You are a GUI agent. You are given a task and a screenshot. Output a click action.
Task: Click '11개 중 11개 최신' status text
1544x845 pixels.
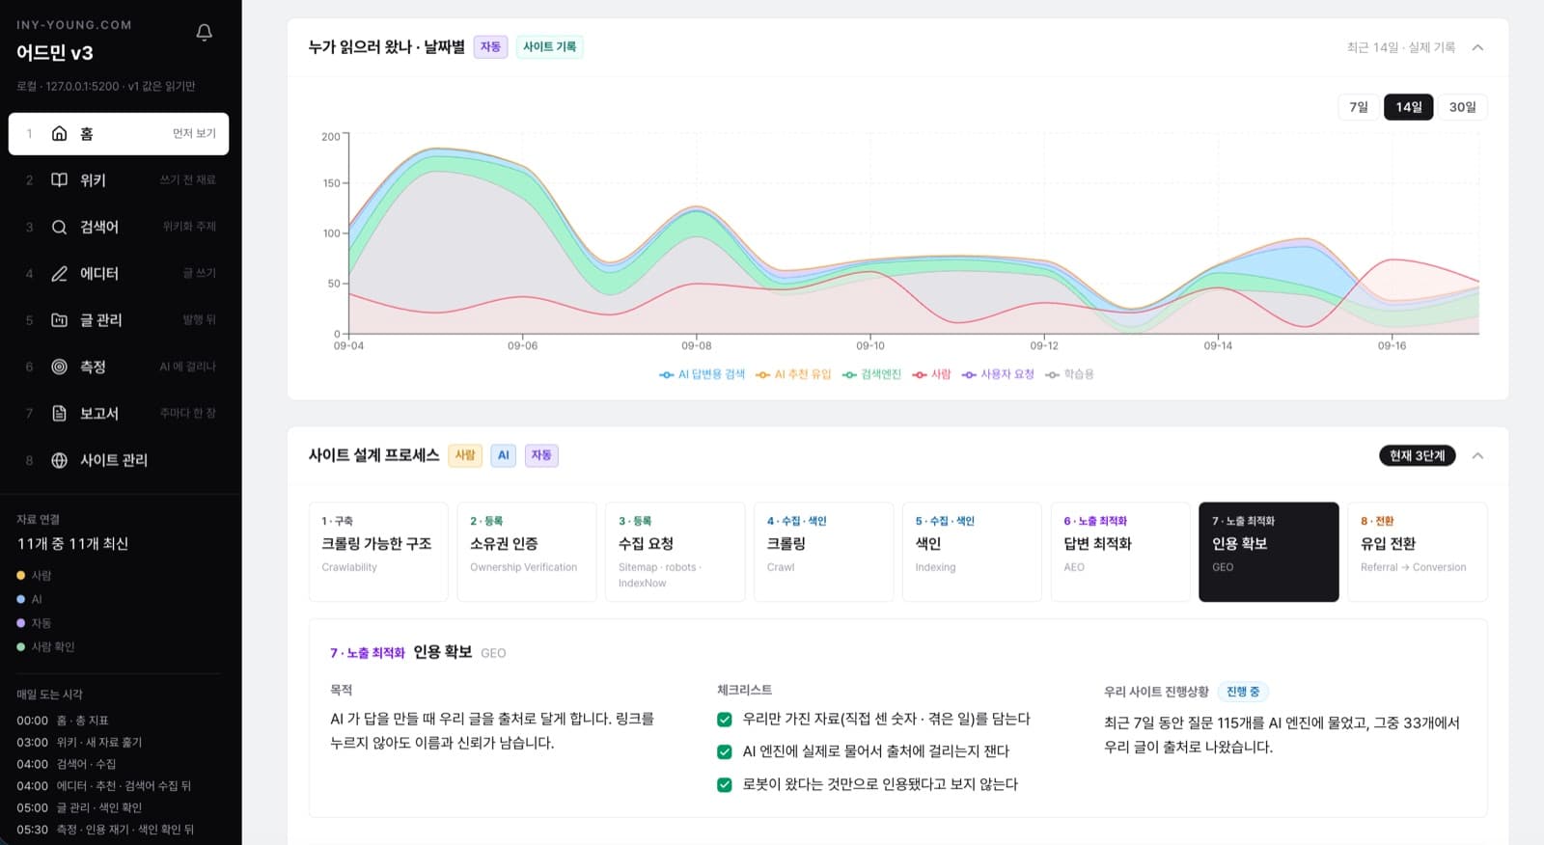[x=72, y=544]
